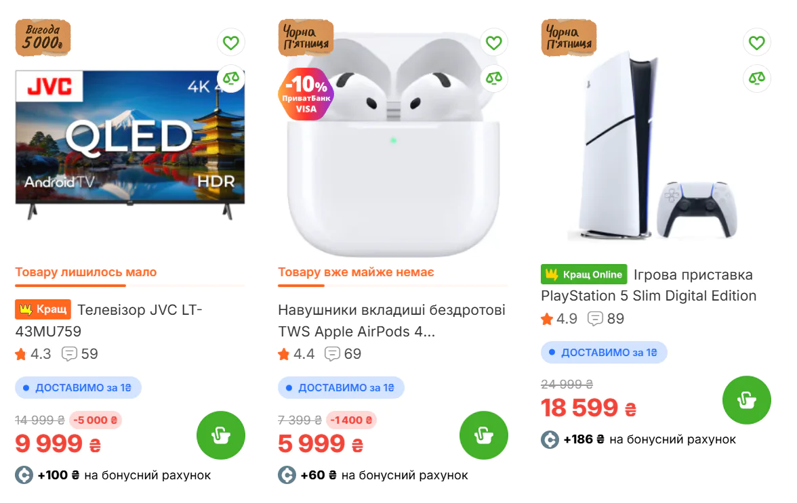Image resolution: width=797 pixels, height=503 pixels.
Task: Click the bonus coins icon under the PlayStation price
Action: [x=550, y=439]
